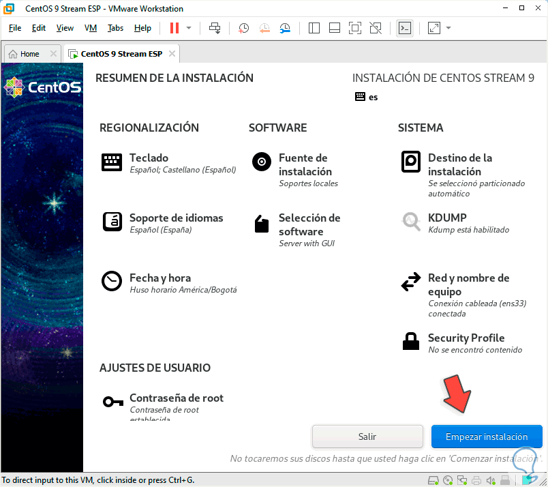The height and width of the screenshot is (487, 548).
Task: Click the VMware Workstation title bar icon
Action: [9, 8]
